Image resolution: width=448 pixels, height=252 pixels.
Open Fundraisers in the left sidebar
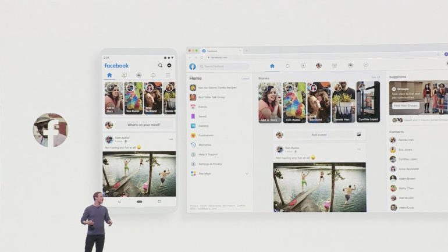click(202, 136)
